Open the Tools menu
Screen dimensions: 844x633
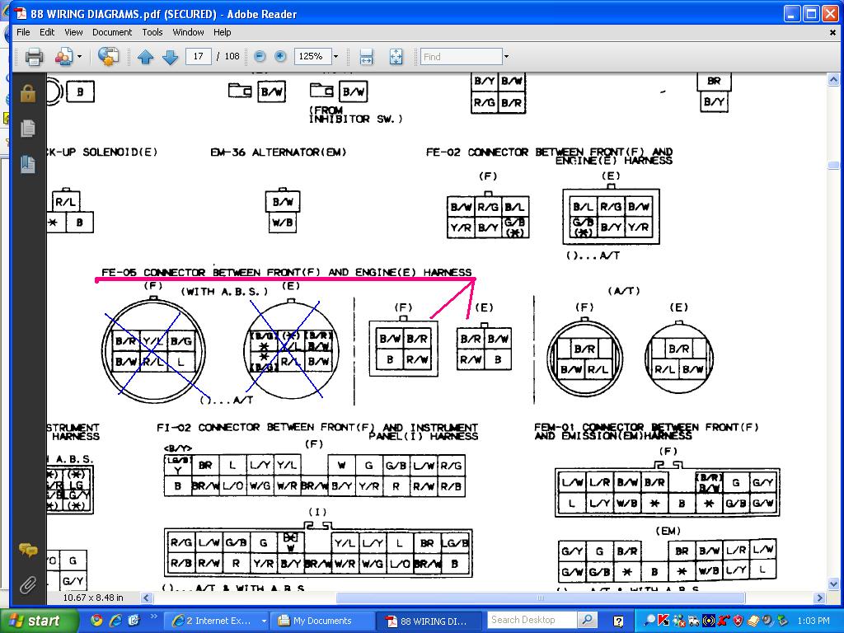pos(152,32)
